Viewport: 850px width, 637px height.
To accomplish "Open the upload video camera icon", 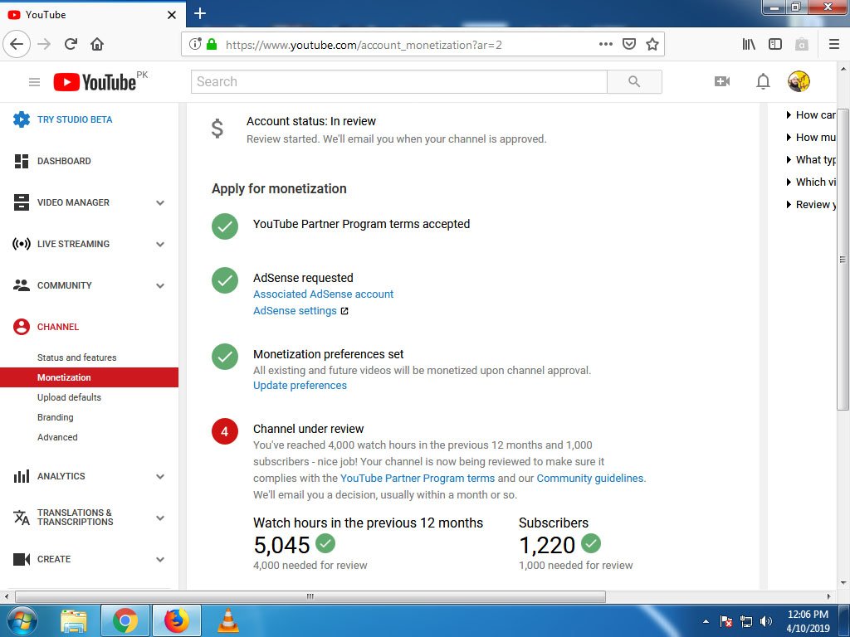I will pyautogui.click(x=721, y=81).
